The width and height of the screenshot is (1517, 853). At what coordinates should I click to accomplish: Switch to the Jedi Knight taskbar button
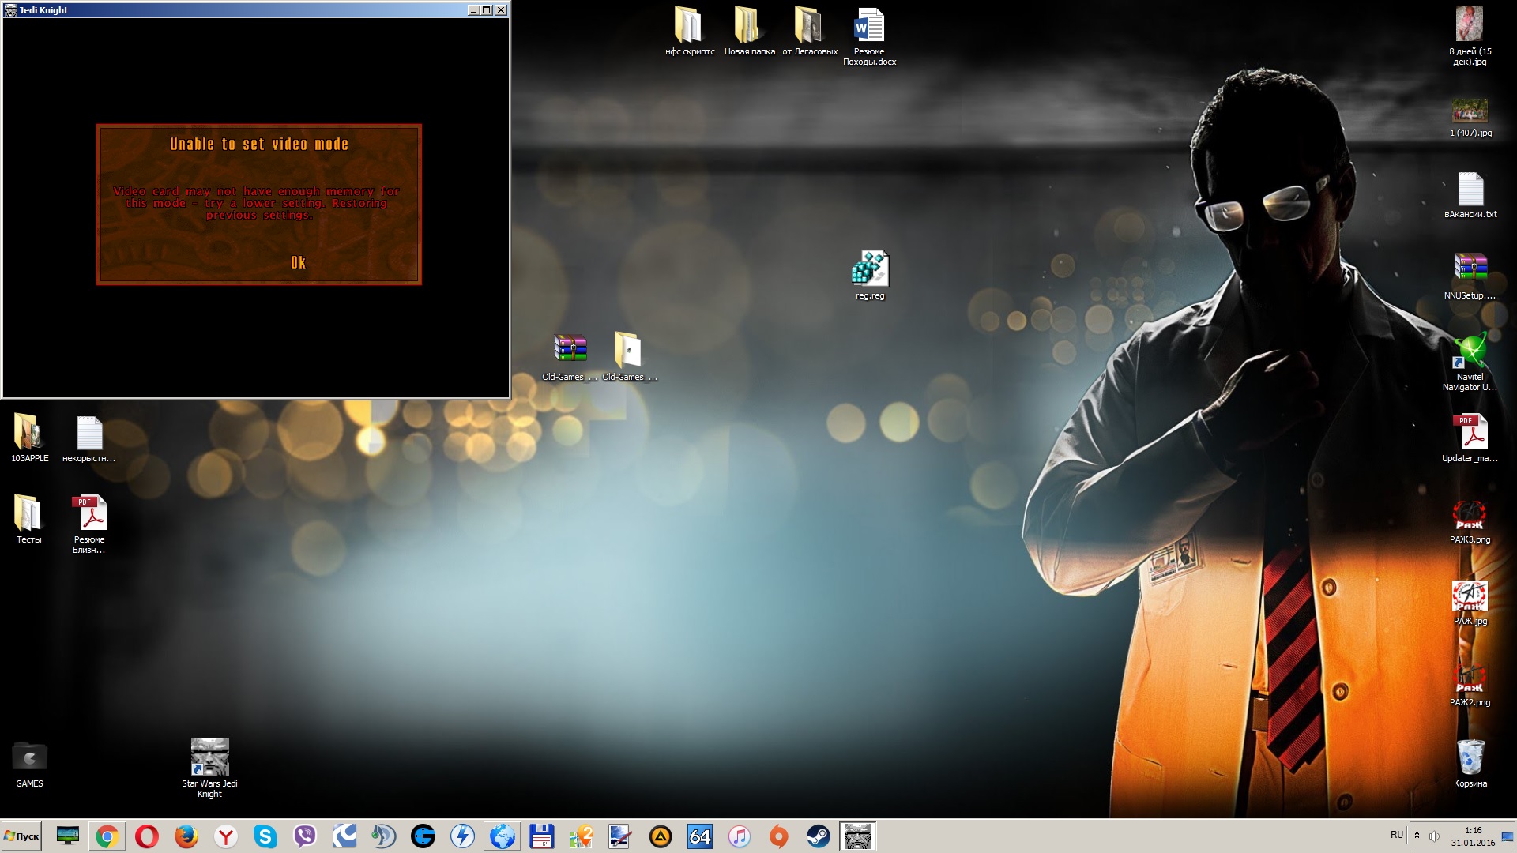coord(858,836)
